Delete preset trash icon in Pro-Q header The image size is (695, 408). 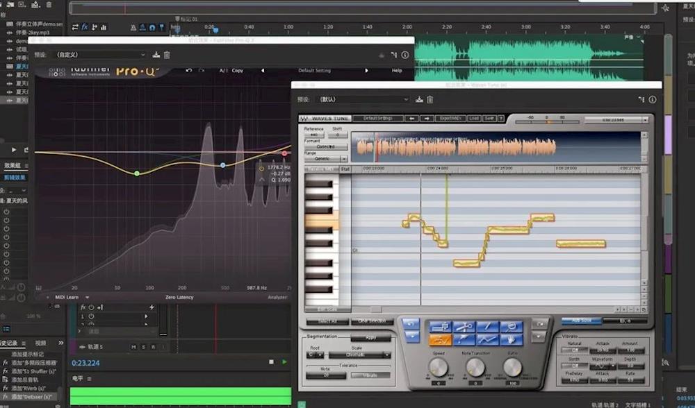point(167,55)
